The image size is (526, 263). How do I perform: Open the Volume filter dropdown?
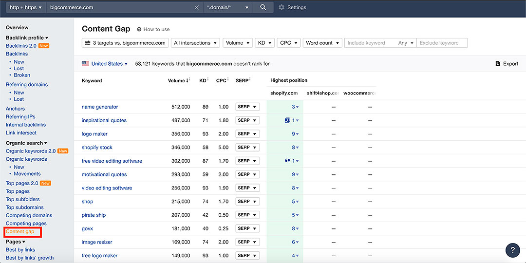[238, 43]
